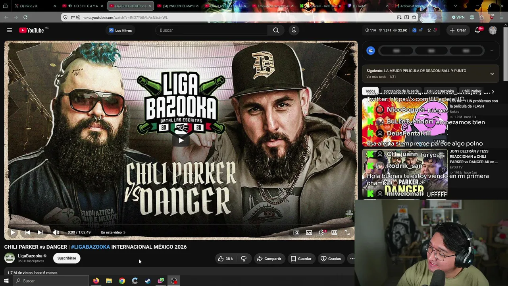Open the LigaBazooka channel avatar
Viewport: 508px width, 286px height.
click(10, 258)
